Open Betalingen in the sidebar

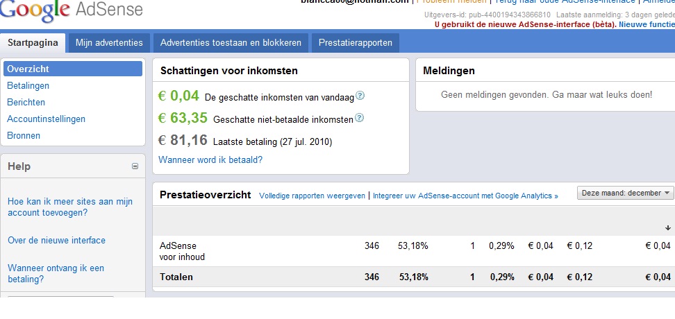click(x=28, y=85)
